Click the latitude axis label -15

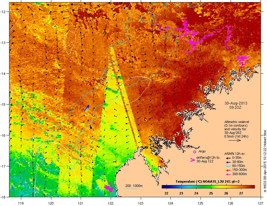(3, 104)
